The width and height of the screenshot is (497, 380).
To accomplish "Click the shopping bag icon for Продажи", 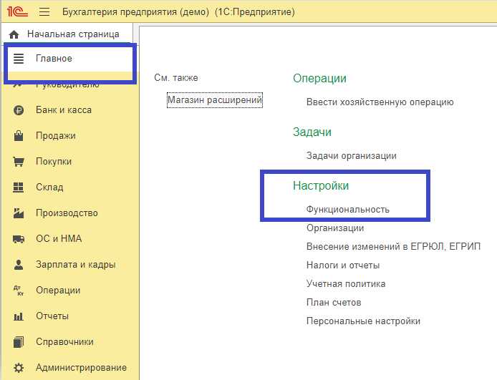I will pos(19,136).
